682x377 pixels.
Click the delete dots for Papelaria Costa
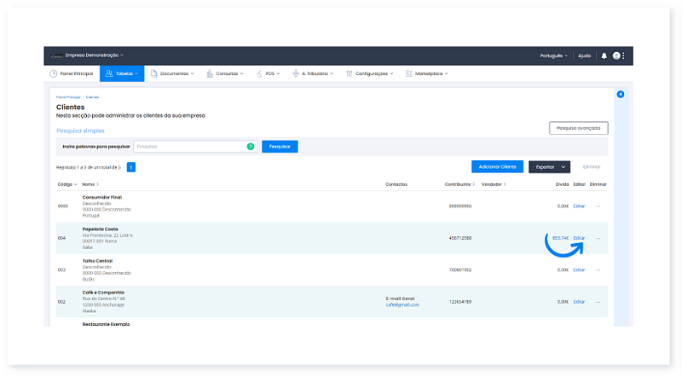[598, 238]
